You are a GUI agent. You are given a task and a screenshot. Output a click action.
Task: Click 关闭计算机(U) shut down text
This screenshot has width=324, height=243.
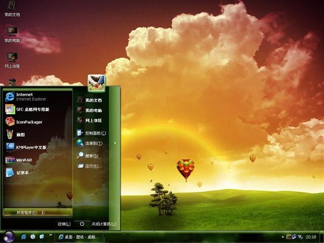click(x=104, y=224)
